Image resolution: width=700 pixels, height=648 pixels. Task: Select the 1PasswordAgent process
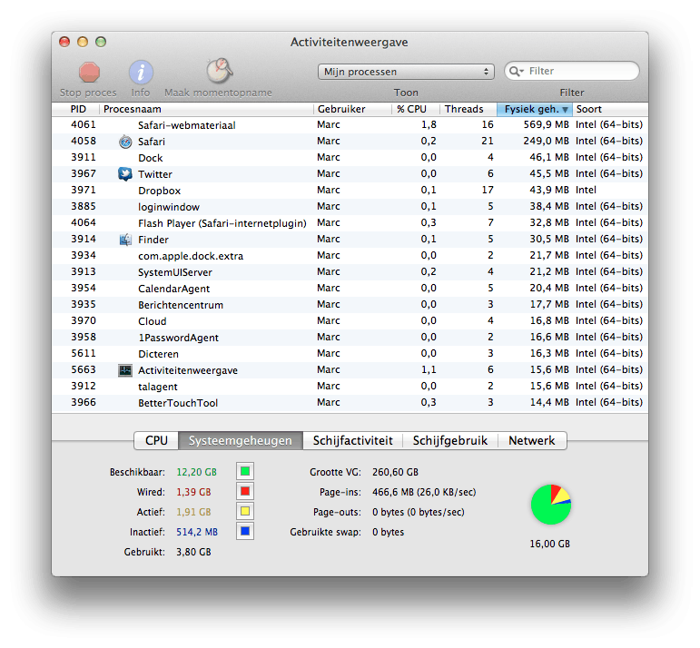click(x=350, y=338)
